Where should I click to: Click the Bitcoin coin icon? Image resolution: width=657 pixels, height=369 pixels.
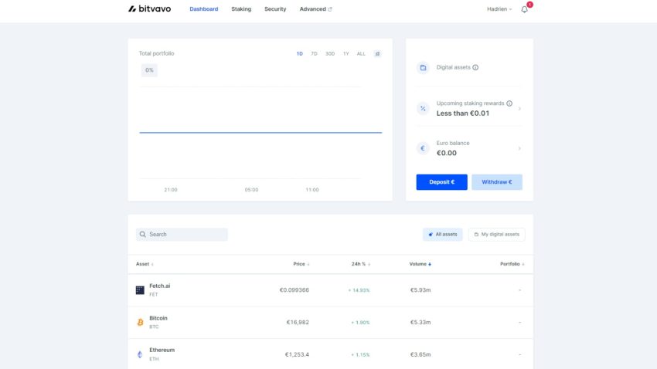[x=140, y=322]
